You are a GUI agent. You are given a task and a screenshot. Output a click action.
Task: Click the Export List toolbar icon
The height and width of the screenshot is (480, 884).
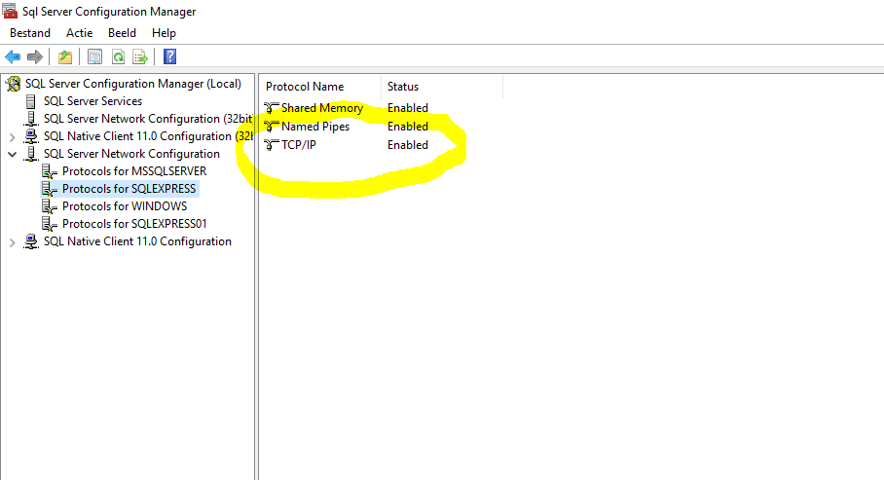(140, 56)
